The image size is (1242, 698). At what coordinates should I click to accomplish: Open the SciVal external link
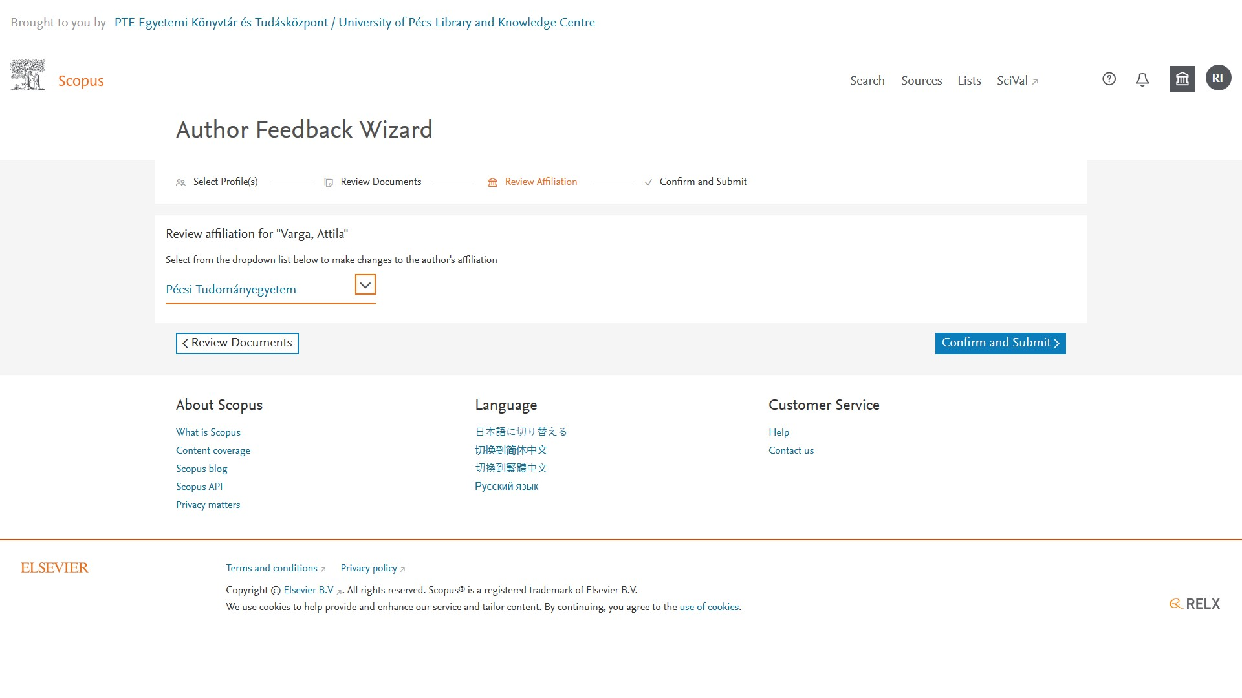coord(1017,81)
